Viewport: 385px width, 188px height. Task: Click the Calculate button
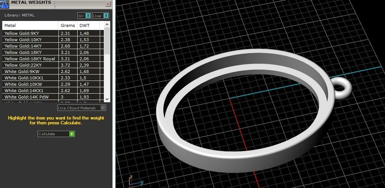coord(56,134)
